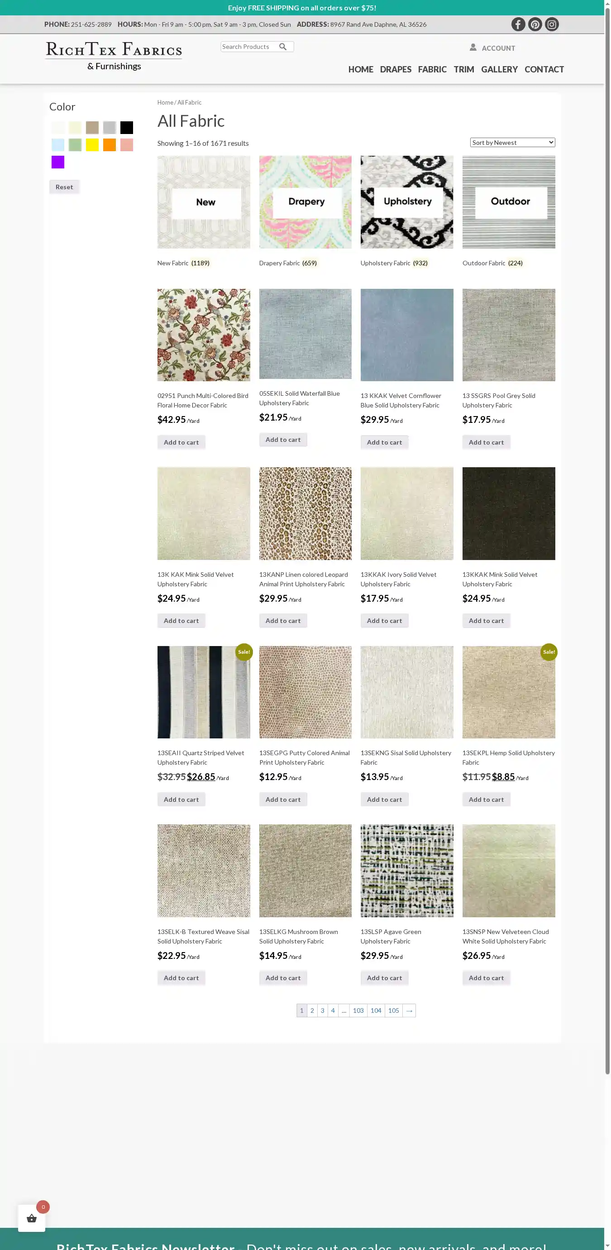Go to page 105 in pagination

click(x=394, y=1011)
